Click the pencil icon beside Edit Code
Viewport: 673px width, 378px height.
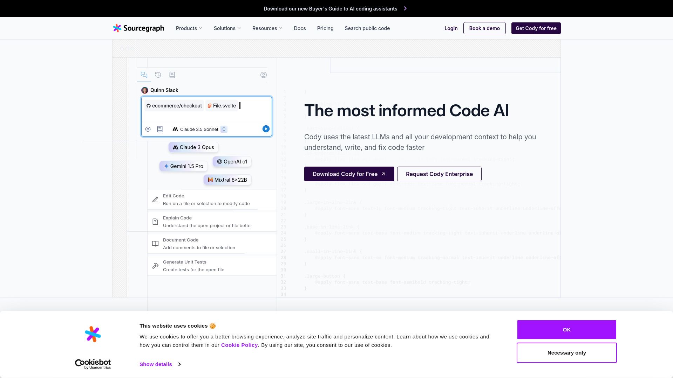tap(155, 199)
